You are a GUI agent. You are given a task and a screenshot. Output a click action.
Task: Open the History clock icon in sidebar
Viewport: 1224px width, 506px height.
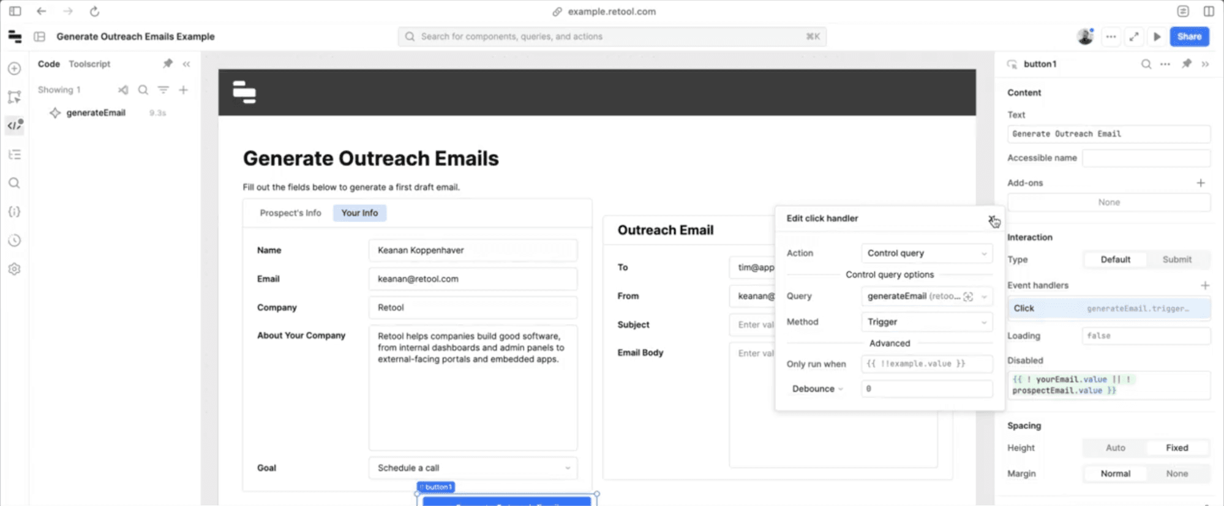[x=15, y=240]
